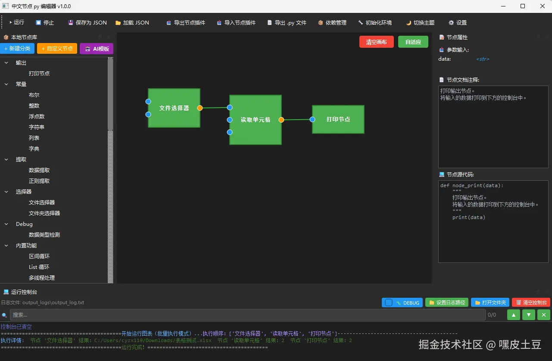The image size is (552, 361).
Task: Select 文件选择器 in the library tree
Action: pyautogui.click(x=42, y=203)
